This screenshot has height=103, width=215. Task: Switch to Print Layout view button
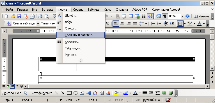tap(12, 86)
